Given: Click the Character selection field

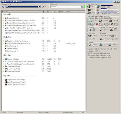Looking at the screenshot, I should click(x=66, y=7).
